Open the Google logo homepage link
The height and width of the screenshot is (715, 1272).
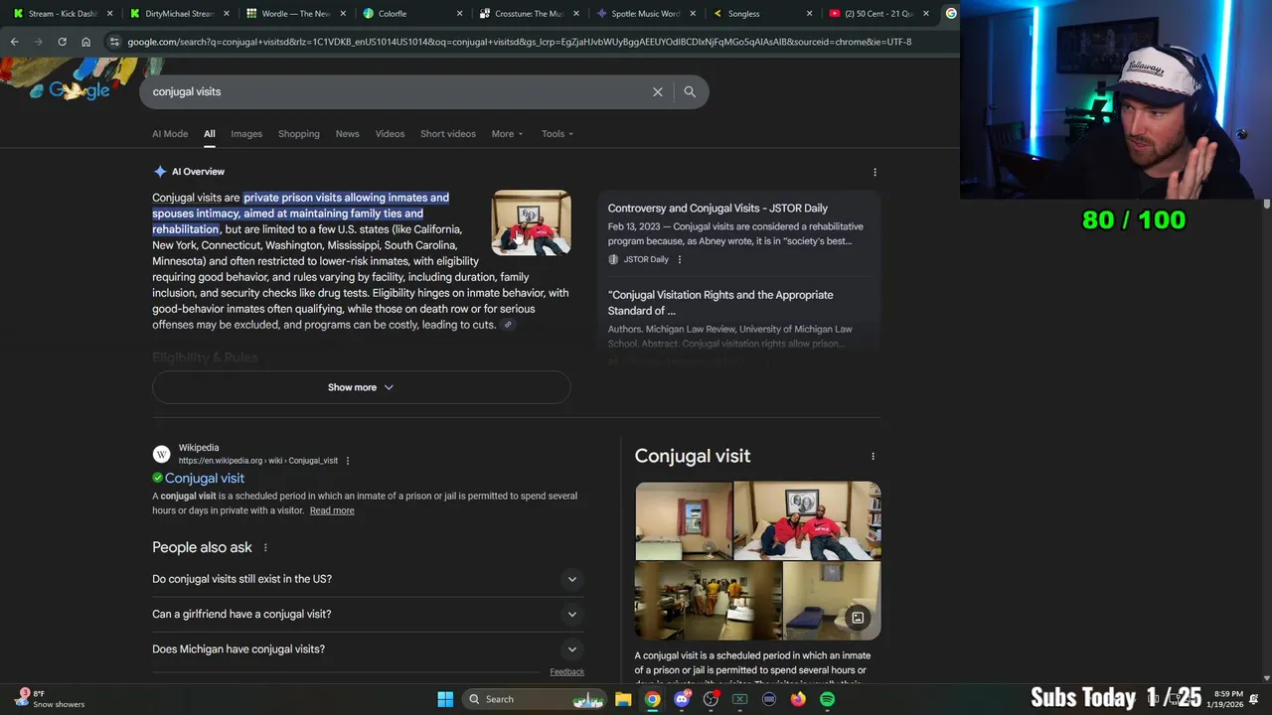(x=79, y=90)
